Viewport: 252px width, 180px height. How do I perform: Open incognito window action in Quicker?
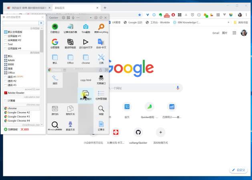pyautogui.click(x=101, y=80)
